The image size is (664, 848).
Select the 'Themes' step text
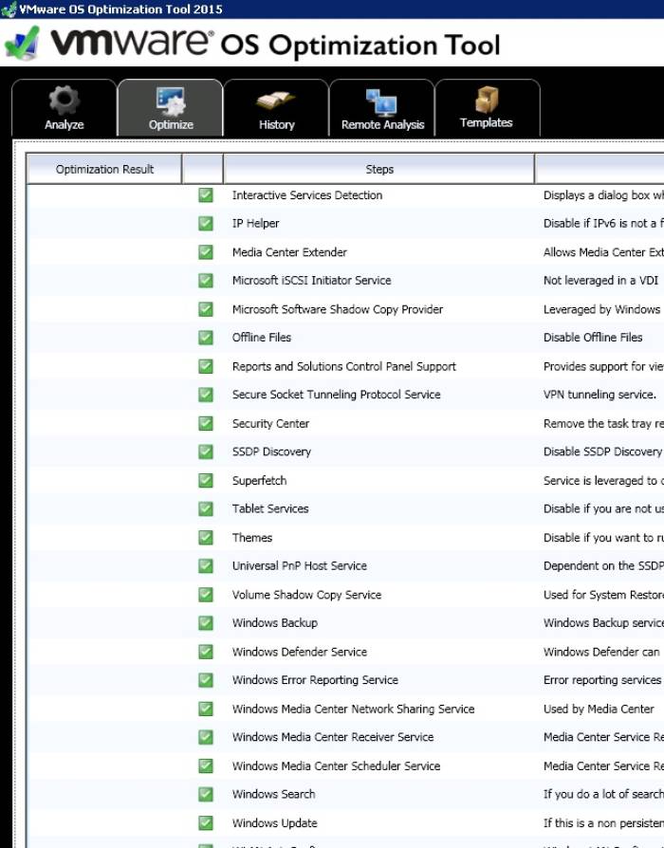(252, 538)
